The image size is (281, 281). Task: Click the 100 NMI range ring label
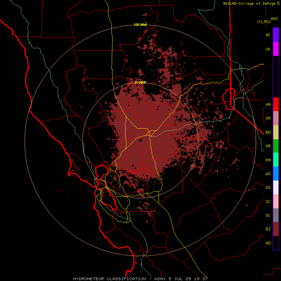point(140,25)
